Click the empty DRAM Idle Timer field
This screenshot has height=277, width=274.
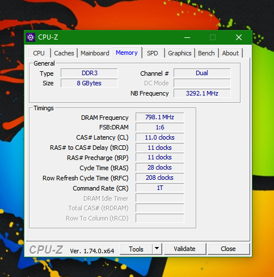tap(160, 198)
